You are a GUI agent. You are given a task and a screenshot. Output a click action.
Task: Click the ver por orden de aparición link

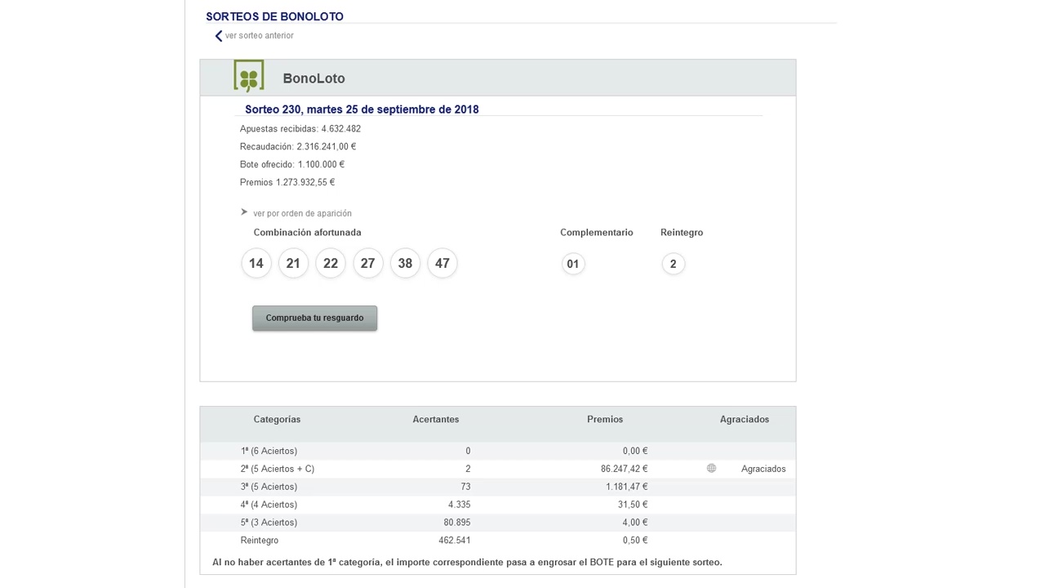click(x=302, y=213)
